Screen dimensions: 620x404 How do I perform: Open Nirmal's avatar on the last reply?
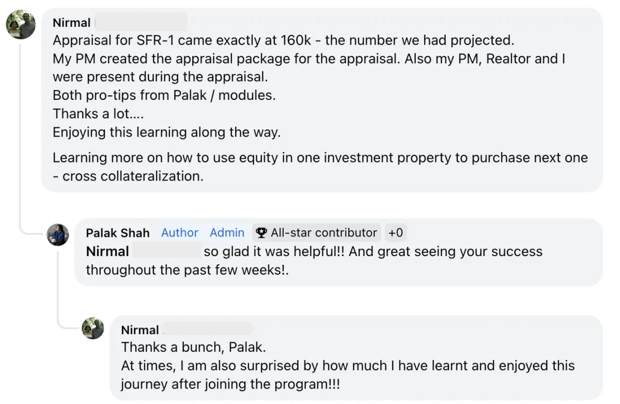93,328
